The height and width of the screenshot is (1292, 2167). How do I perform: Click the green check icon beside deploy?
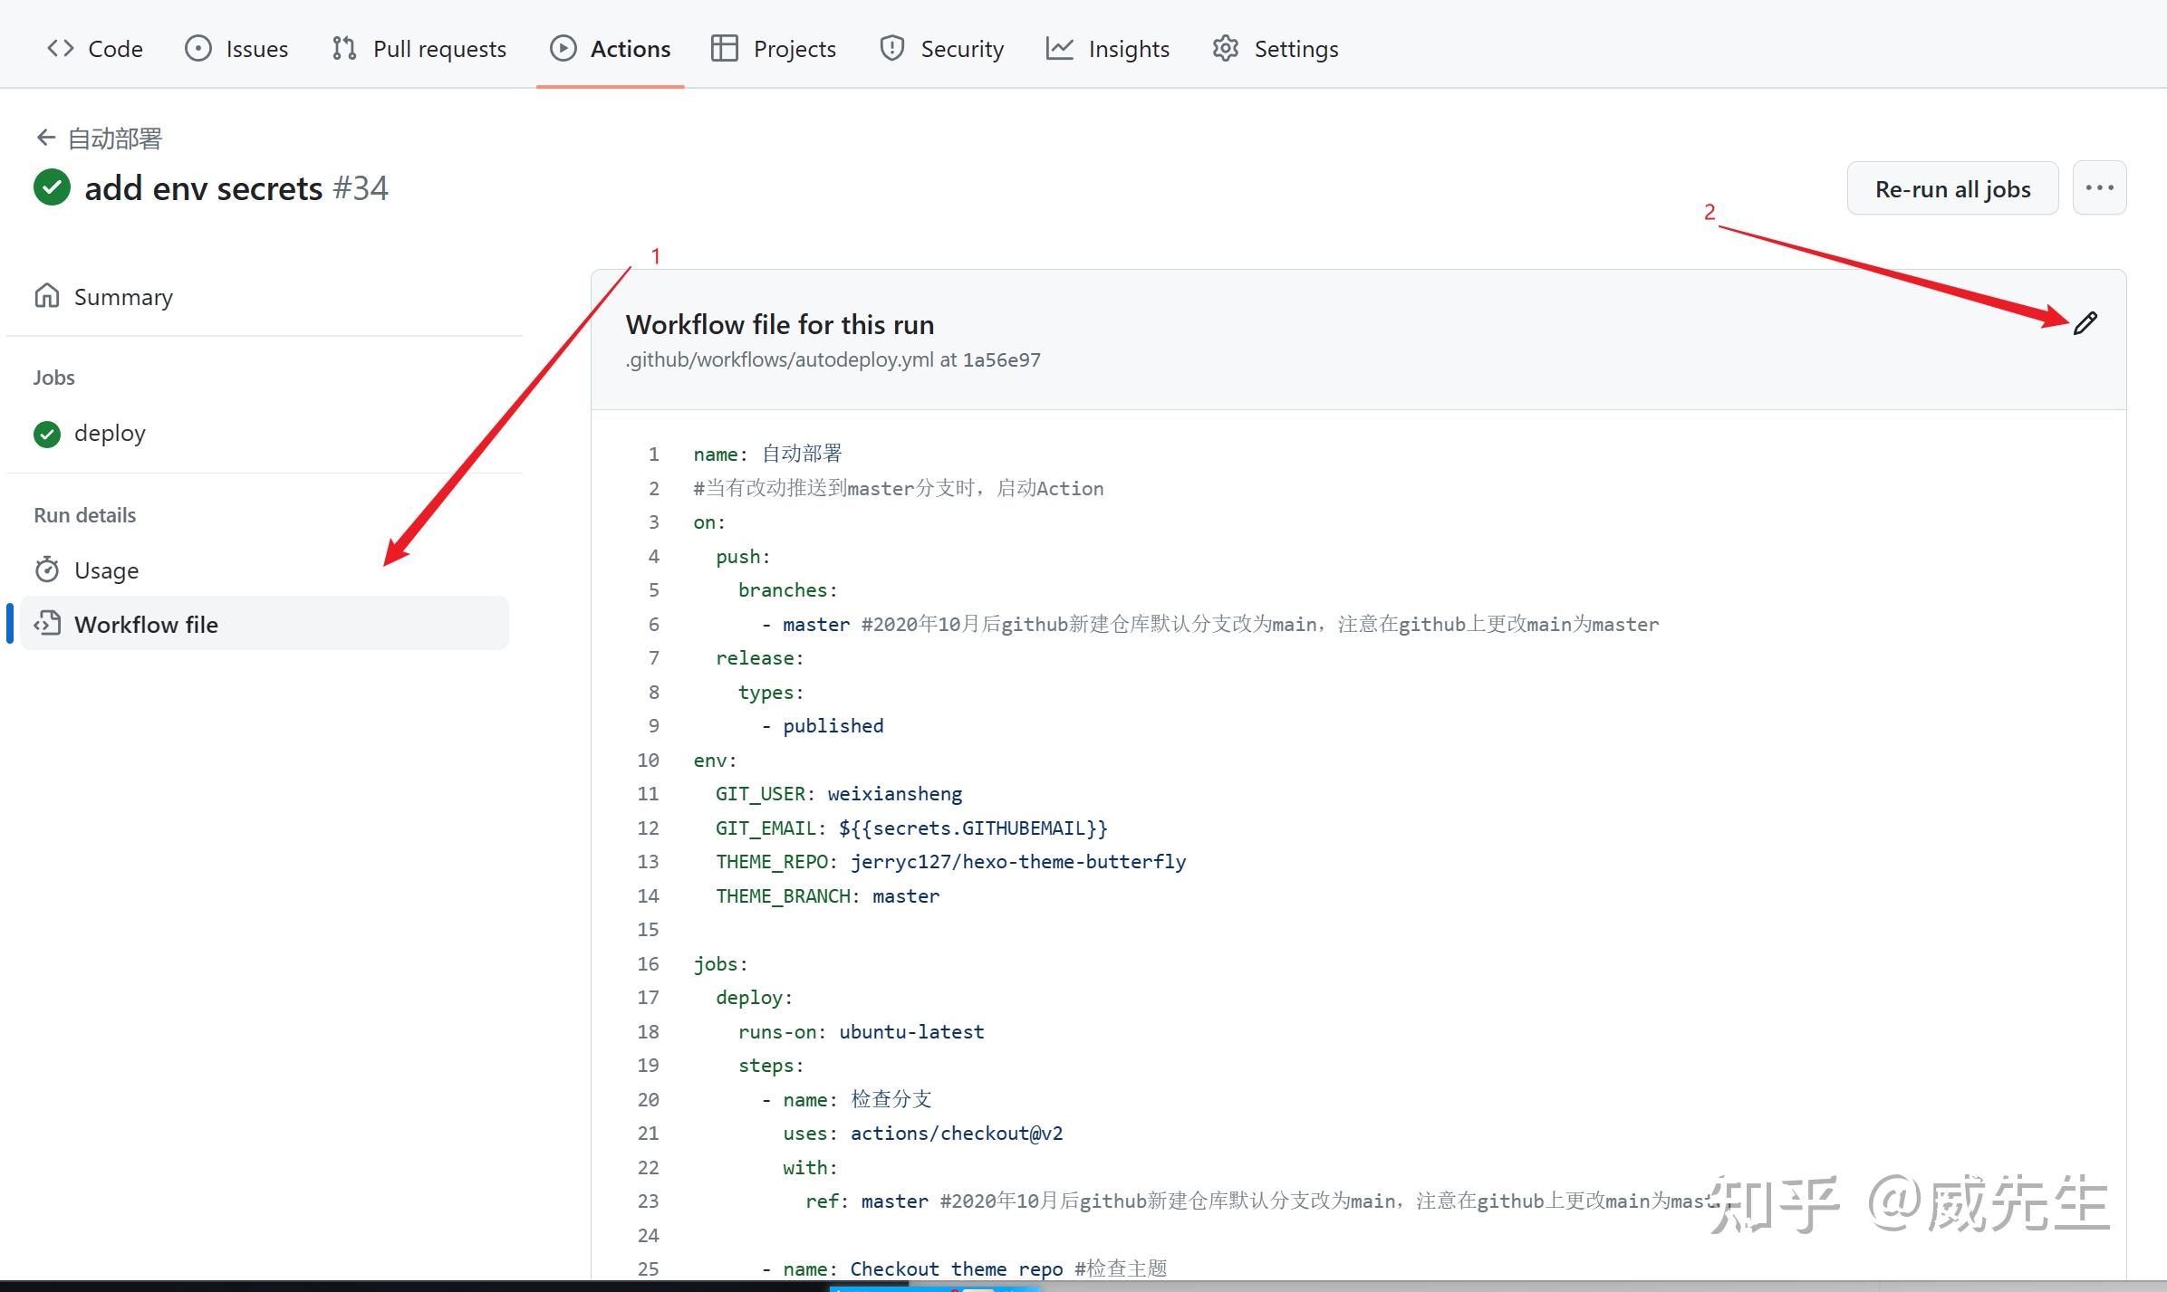(x=46, y=434)
